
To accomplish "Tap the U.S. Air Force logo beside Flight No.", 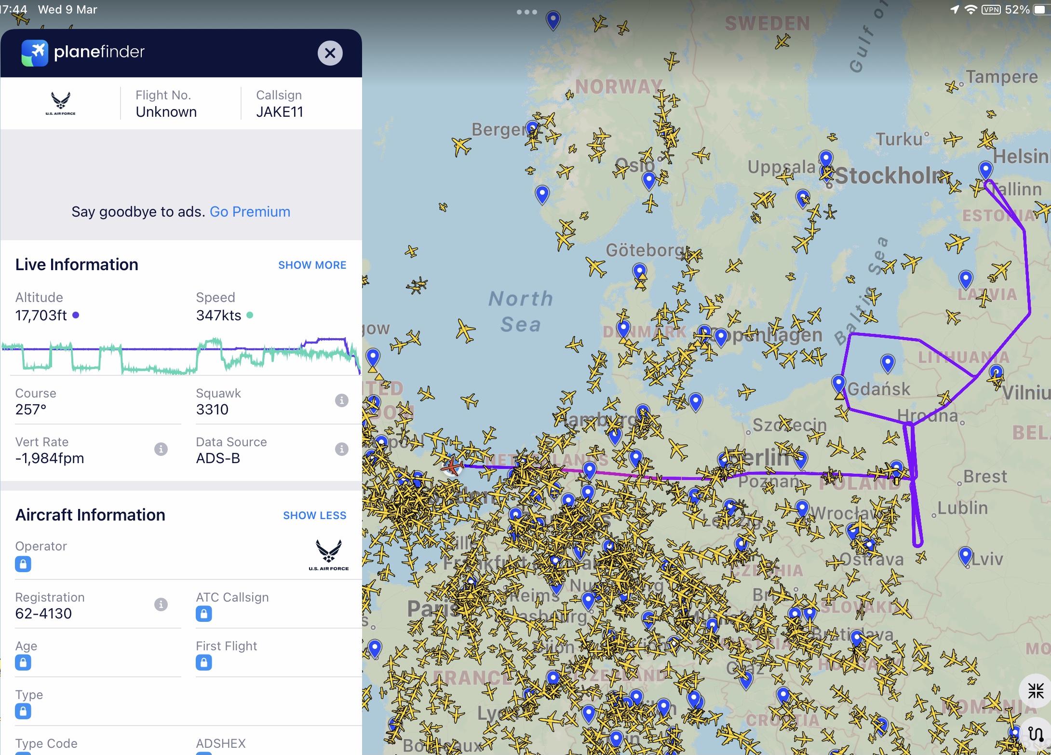I will click(61, 103).
